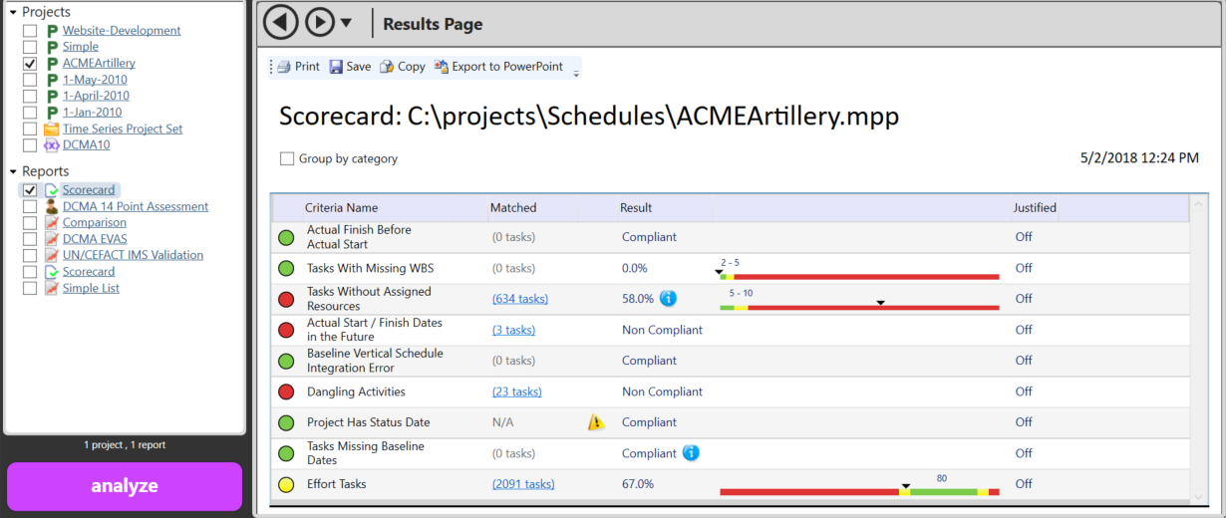
Task: Click the Back navigation arrow
Action: pyautogui.click(x=282, y=22)
